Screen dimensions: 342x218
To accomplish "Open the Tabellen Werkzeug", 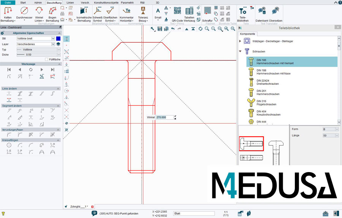I will tap(189, 14).
